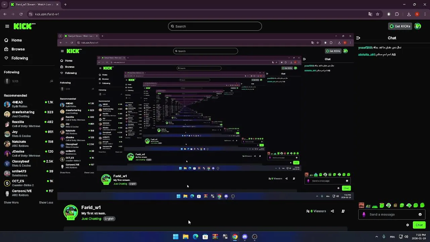Open the Just Chatting category link
Viewport: 430px width, 242px height.
click(91, 219)
